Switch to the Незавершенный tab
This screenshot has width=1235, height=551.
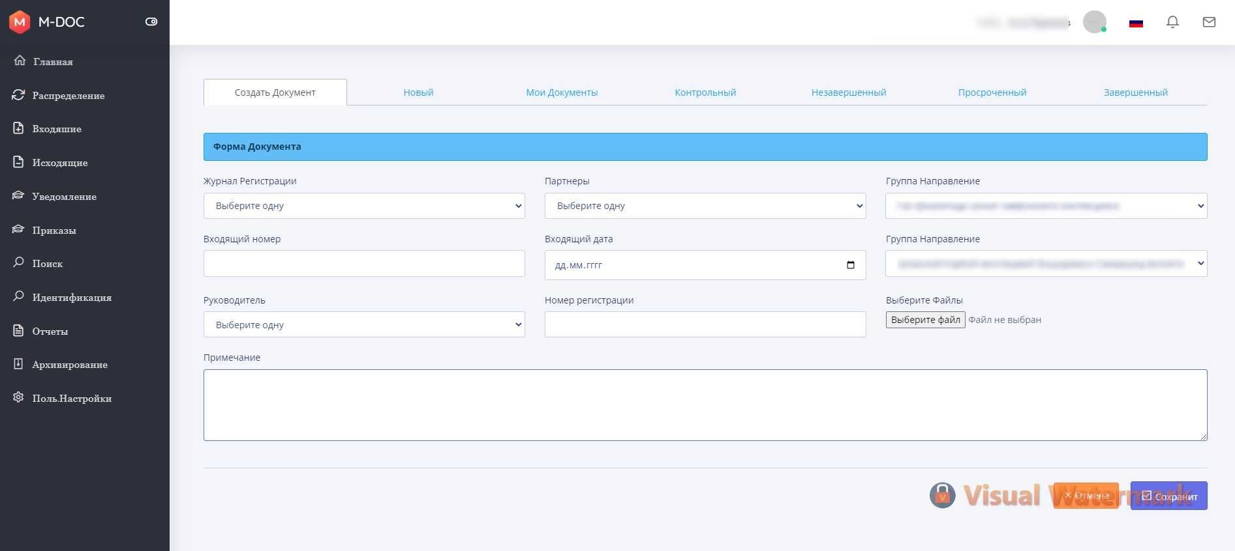(x=849, y=92)
